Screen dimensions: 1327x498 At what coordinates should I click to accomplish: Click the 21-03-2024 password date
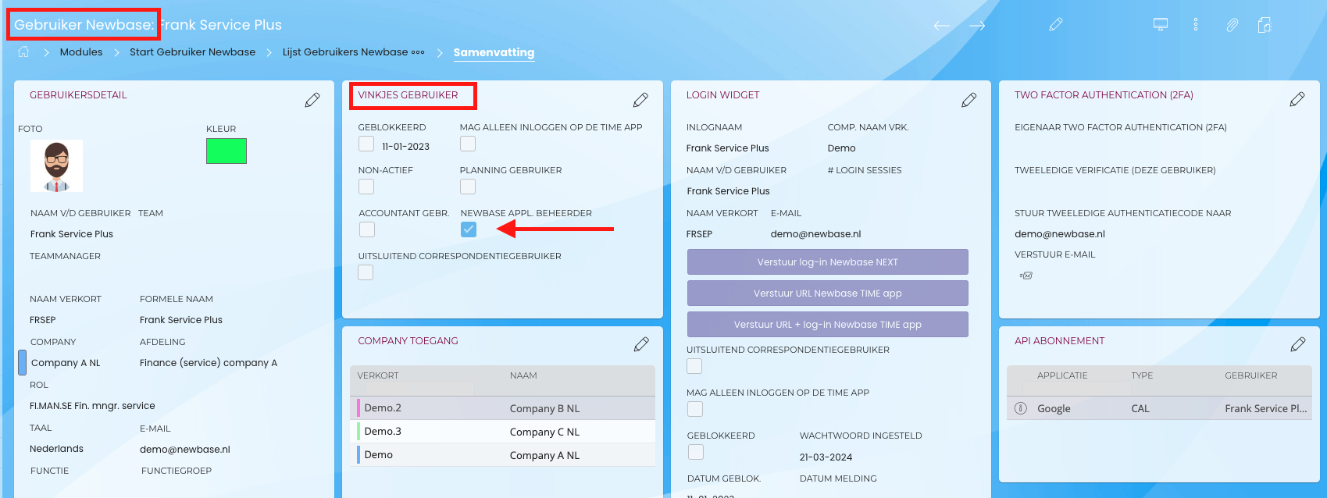point(826,457)
